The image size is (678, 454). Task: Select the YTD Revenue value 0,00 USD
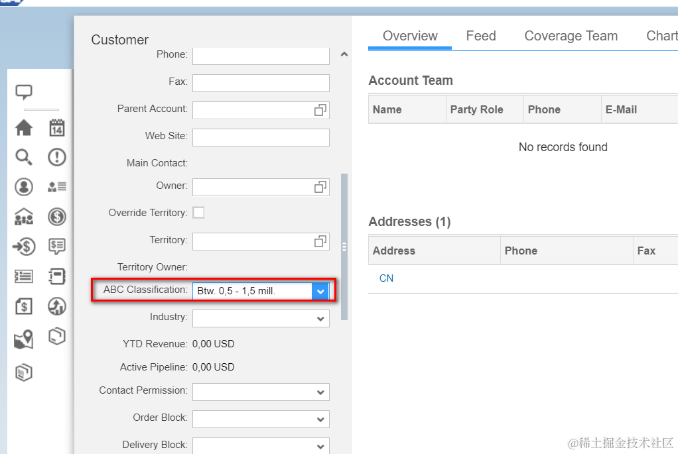213,344
